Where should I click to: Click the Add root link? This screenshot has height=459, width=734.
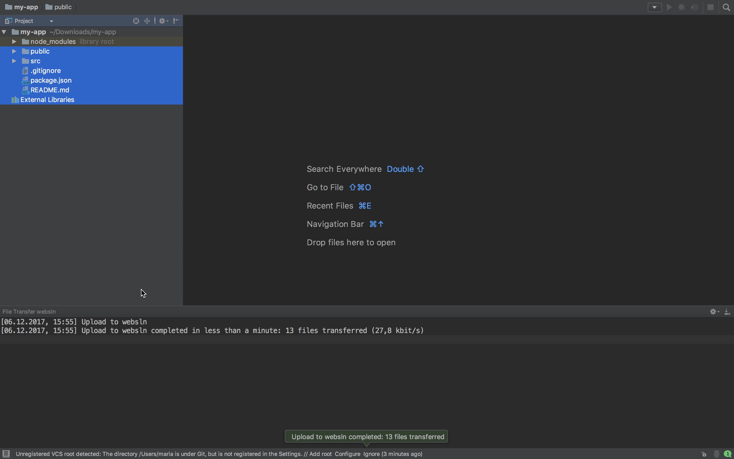pyautogui.click(x=320, y=454)
